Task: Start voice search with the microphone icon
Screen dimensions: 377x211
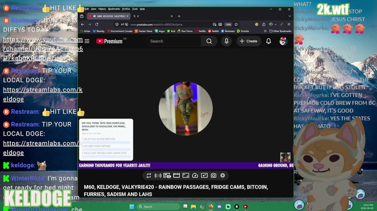Action: tap(227, 41)
